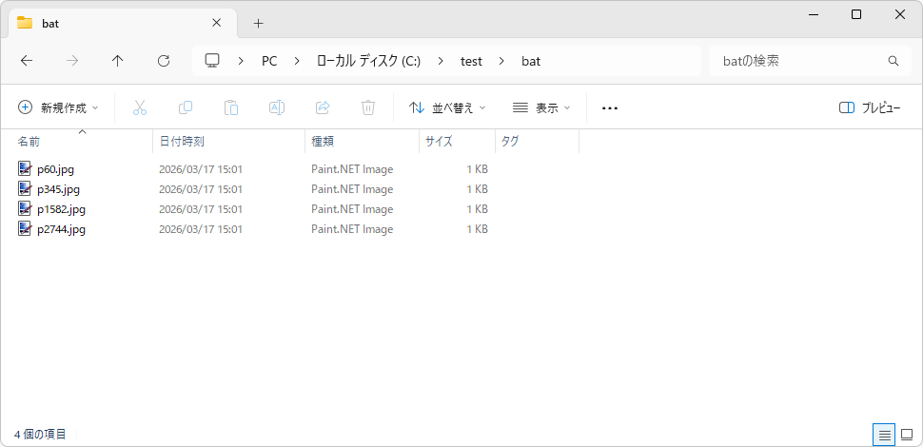
Task: Click the Cut scissors icon
Action: point(140,107)
